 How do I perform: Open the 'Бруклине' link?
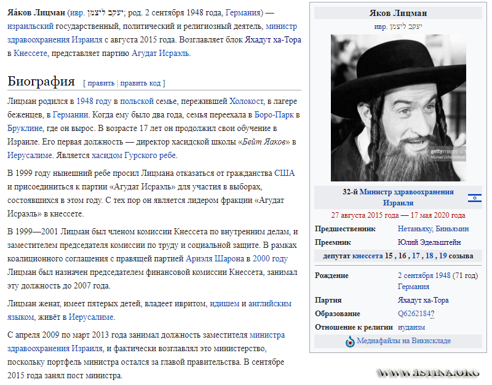[25, 129]
